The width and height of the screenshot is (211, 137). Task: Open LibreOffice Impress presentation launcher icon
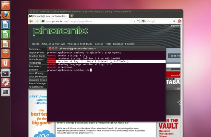[6, 44]
